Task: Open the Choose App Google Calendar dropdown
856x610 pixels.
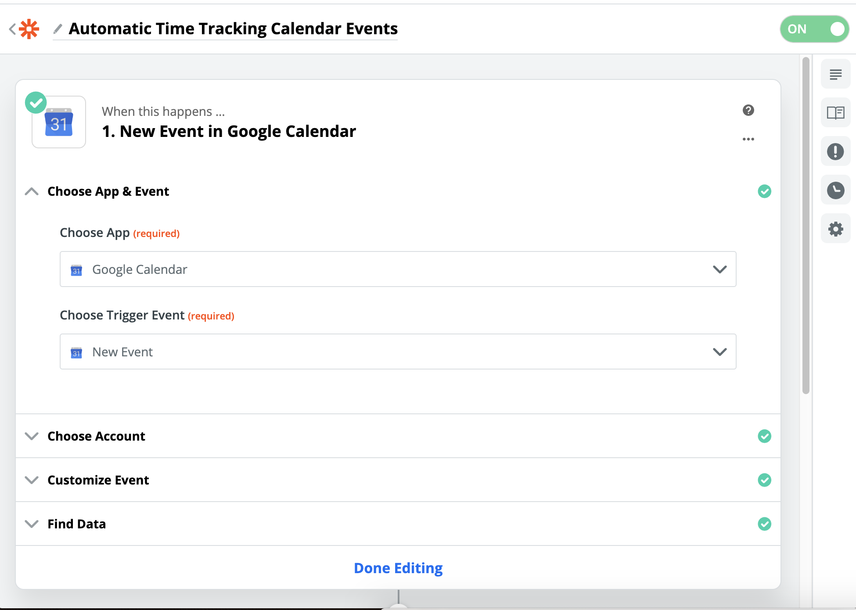Action: coord(398,269)
